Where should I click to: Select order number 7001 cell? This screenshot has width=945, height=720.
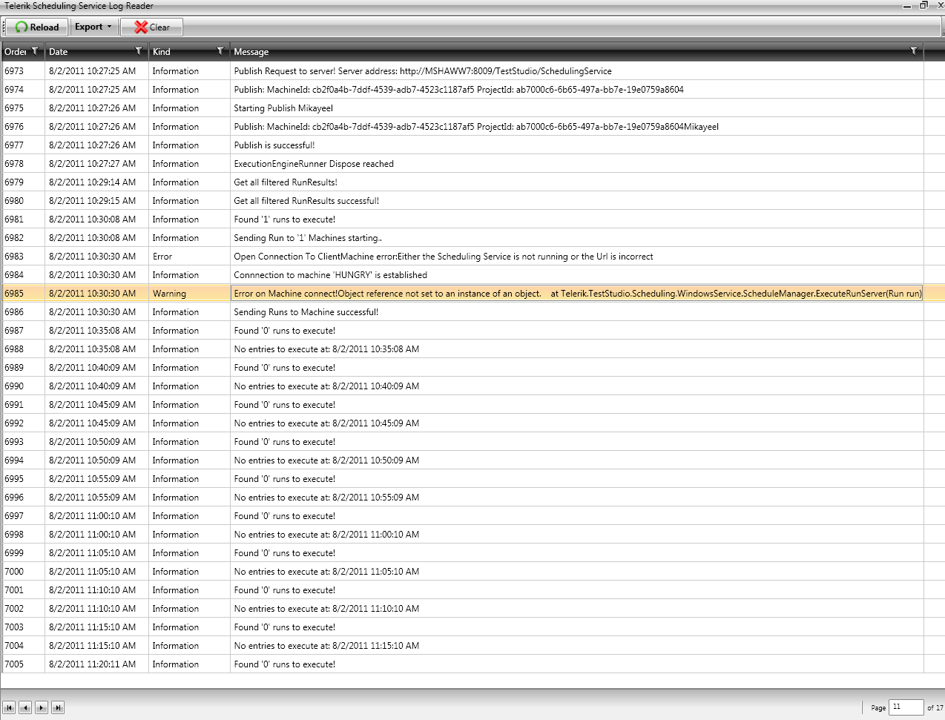[23, 590]
